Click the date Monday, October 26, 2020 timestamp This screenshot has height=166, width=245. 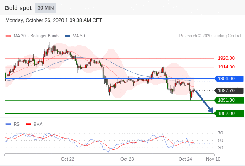tap(54, 20)
